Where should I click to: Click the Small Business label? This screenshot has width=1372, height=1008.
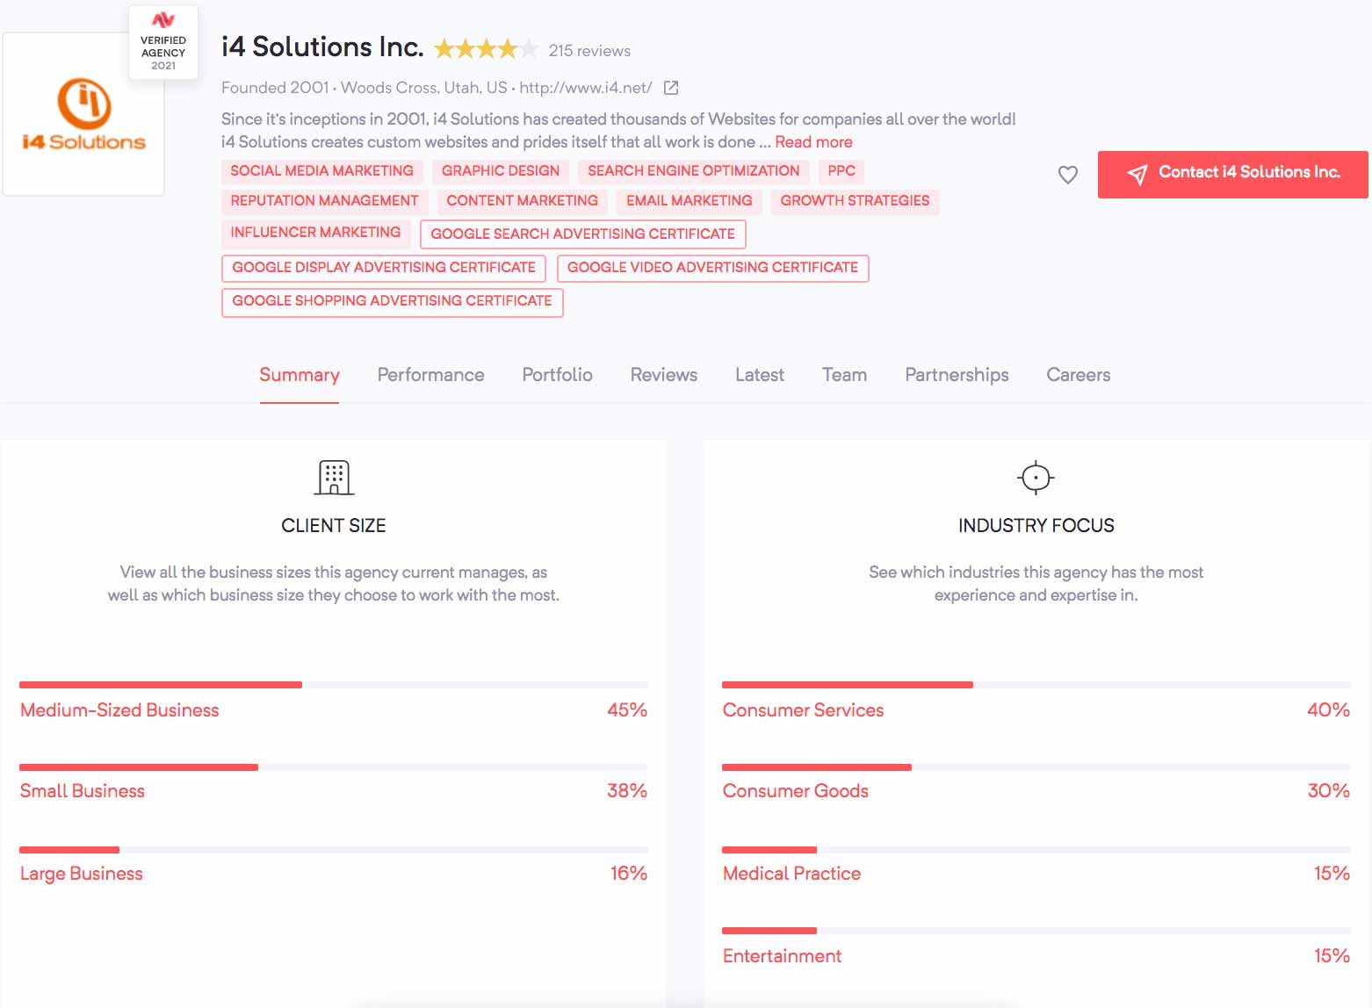tap(83, 791)
